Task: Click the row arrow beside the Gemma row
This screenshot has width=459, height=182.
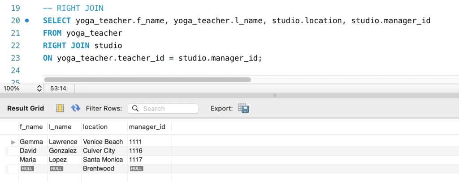Action: (x=13, y=142)
